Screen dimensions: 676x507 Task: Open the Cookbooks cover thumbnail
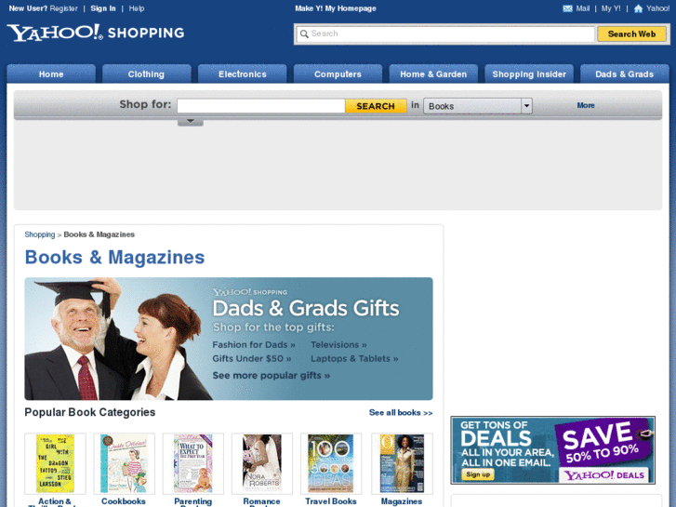click(125, 463)
